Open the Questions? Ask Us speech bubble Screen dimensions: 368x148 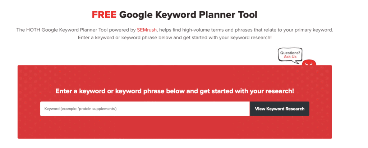(x=290, y=55)
